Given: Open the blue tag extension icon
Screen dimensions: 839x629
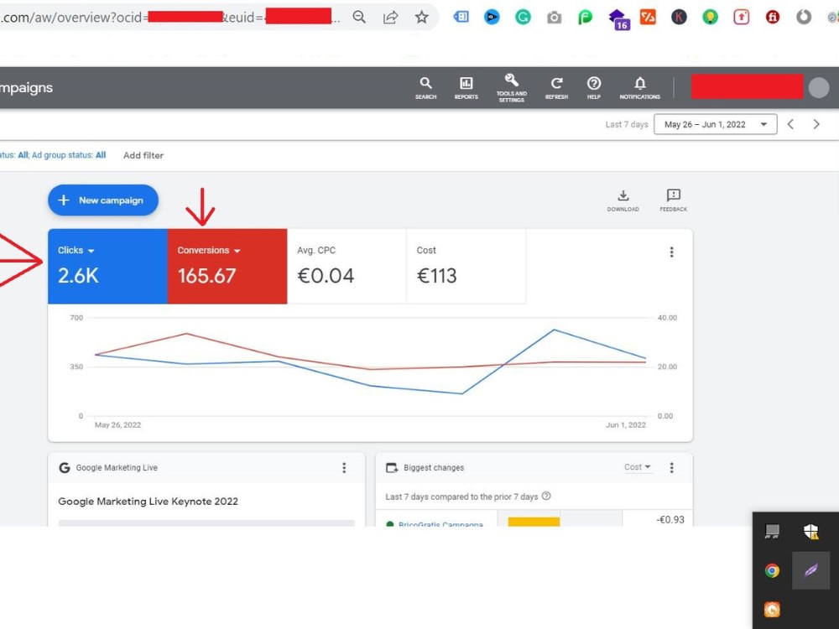Looking at the screenshot, I should (461, 17).
